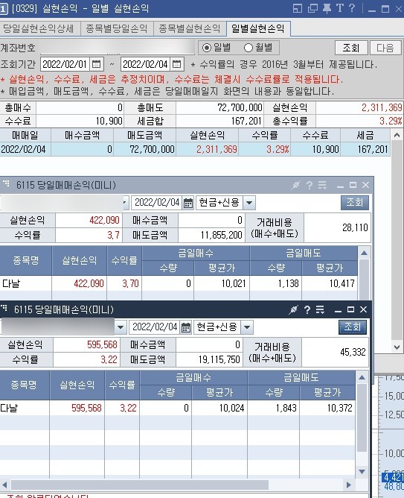Expand the 현금+신용 dropdown in the lower mini window
Image resolution: width=404 pixels, height=498 pixels.
[247, 327]
